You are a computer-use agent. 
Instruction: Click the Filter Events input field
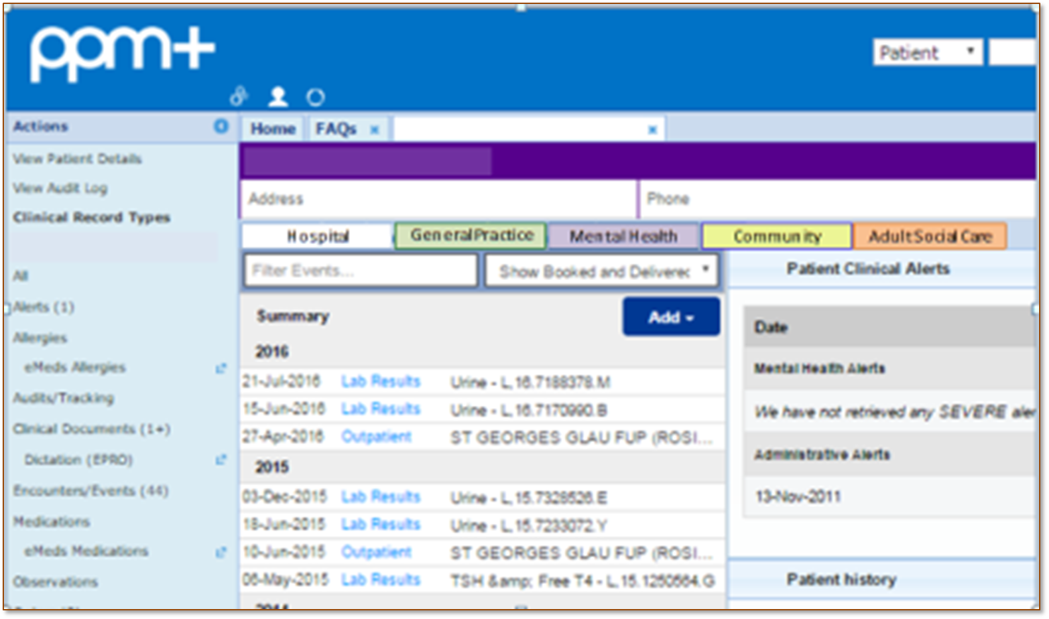pos(360,271)
